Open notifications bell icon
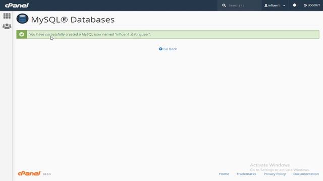Viewport: 323px width, 181px height. (x=294, y=5)
